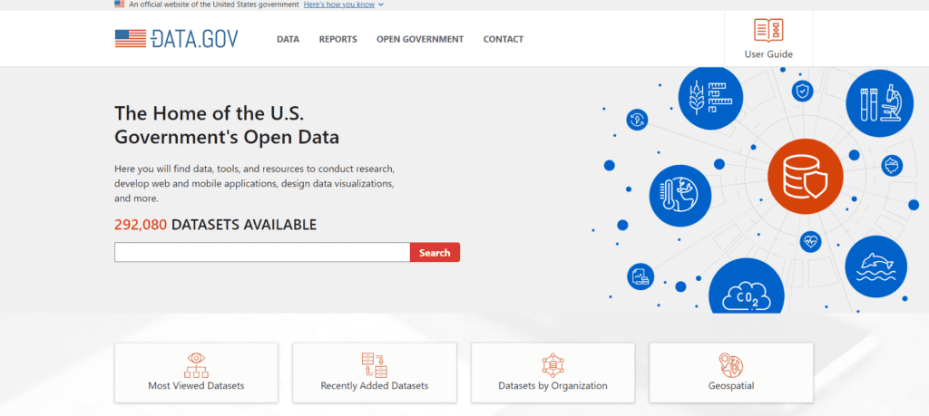Click the Datasets by Organization network icon

(553, 365)
